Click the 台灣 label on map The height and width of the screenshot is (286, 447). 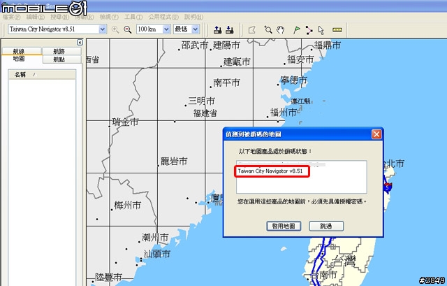[x=344, y=261]
